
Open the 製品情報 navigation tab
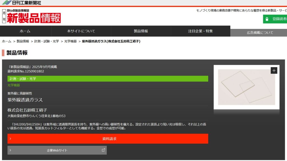click(141, 31)
